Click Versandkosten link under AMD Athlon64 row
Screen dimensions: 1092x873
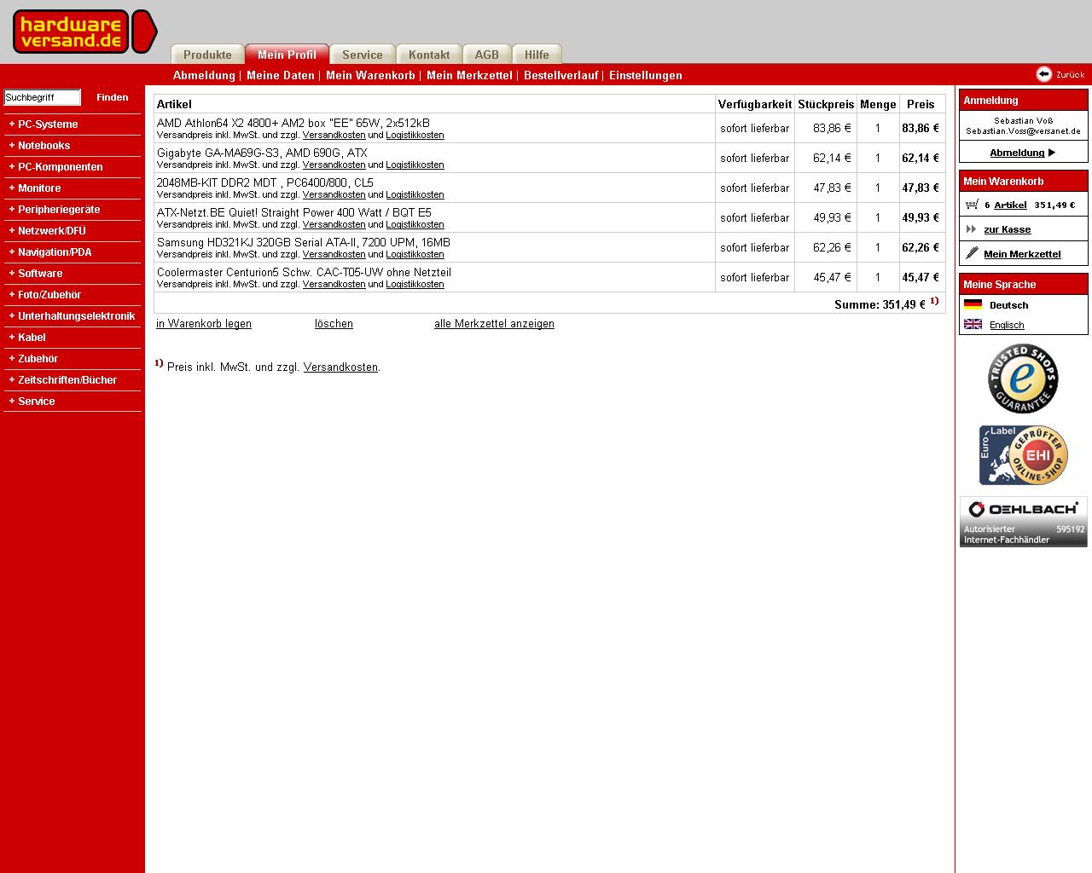coord(334,135)
